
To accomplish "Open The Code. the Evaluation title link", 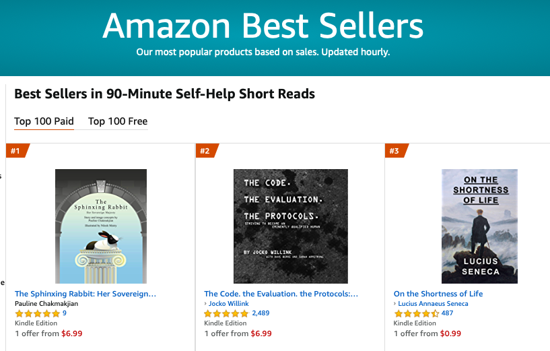I will point(281,294).
